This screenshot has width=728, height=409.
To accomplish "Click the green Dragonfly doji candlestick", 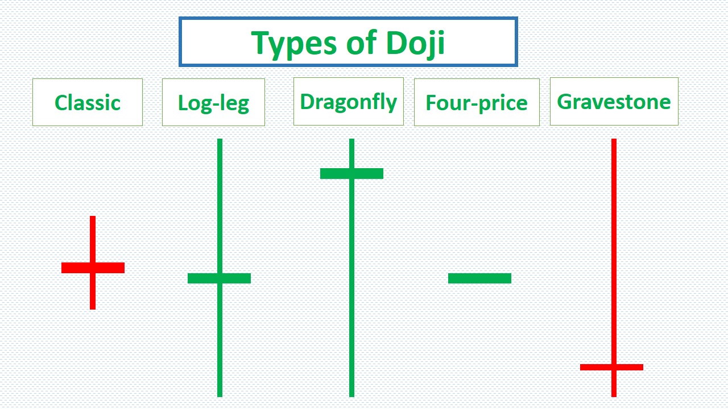I will coord(351,268).
